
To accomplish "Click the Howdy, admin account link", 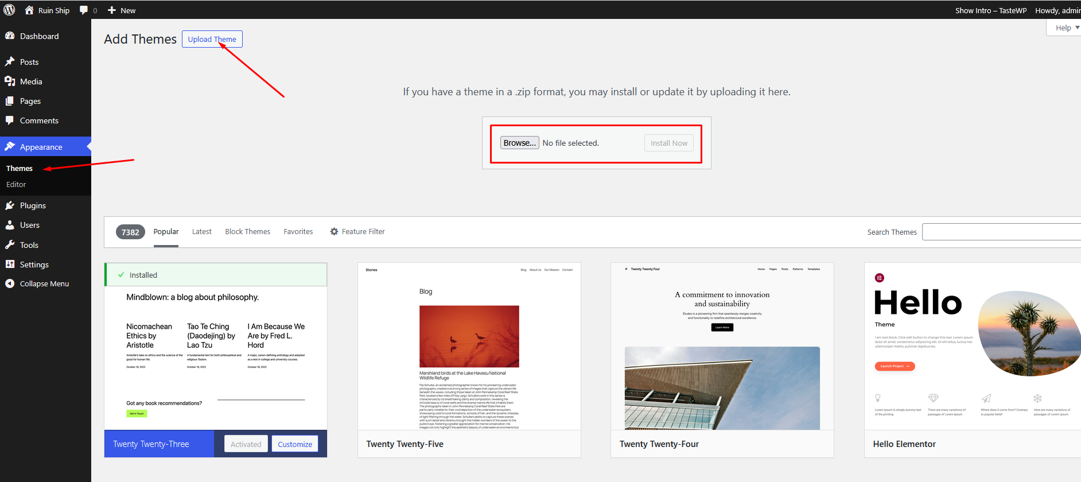I will coord(1057,10).
